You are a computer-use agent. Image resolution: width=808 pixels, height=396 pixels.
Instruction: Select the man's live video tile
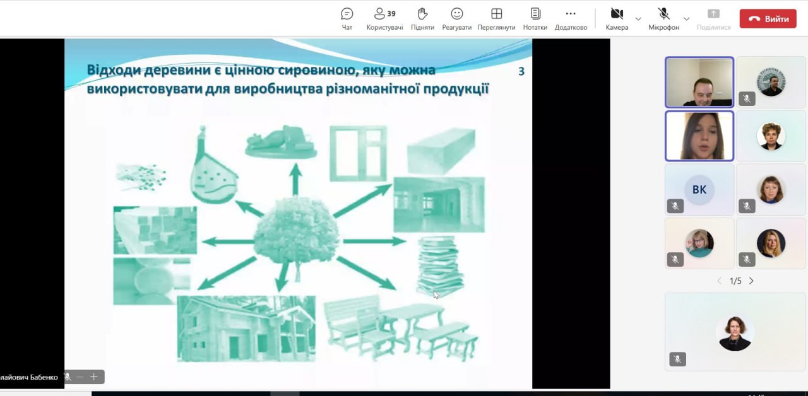(699, 83)
